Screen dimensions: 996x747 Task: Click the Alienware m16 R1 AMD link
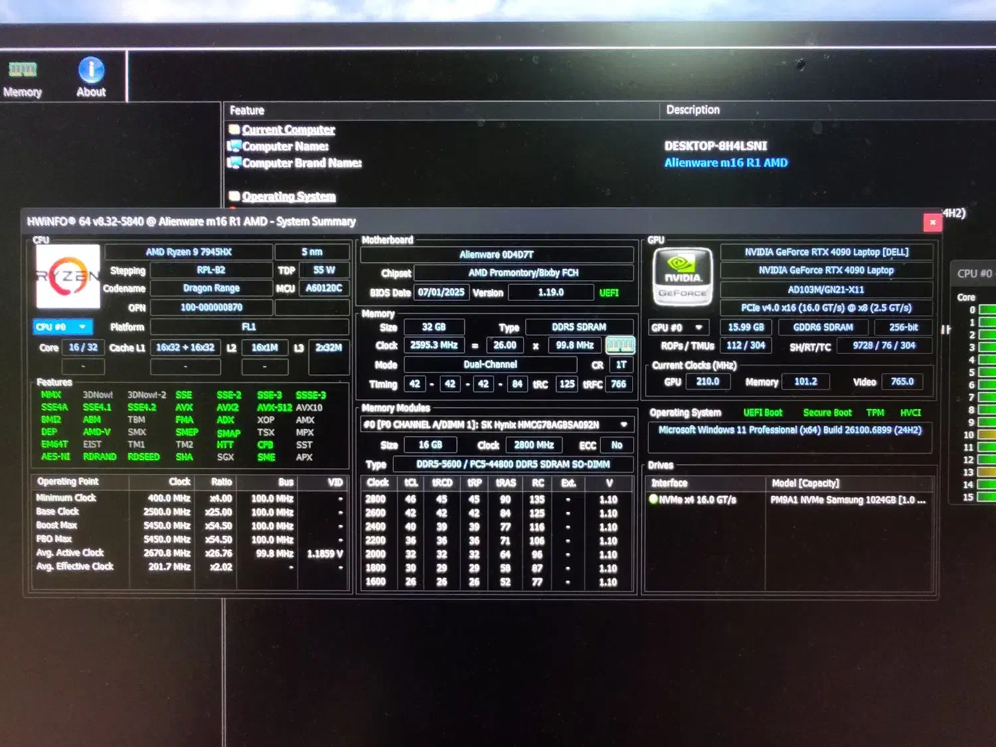coord(726,163)
